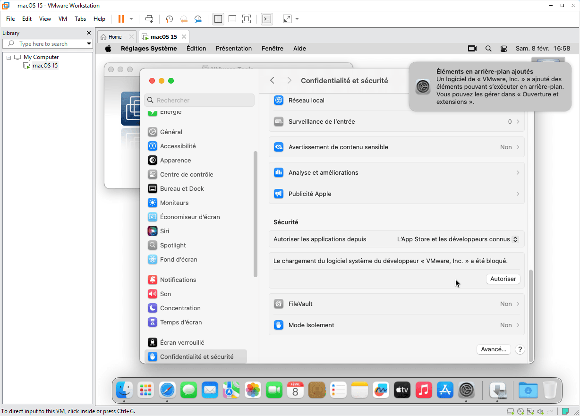Open the Fenêtre menu

[273, 48]
